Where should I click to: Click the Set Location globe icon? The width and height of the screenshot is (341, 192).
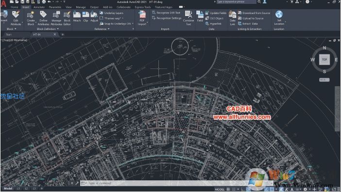click(x=279, y=15)
